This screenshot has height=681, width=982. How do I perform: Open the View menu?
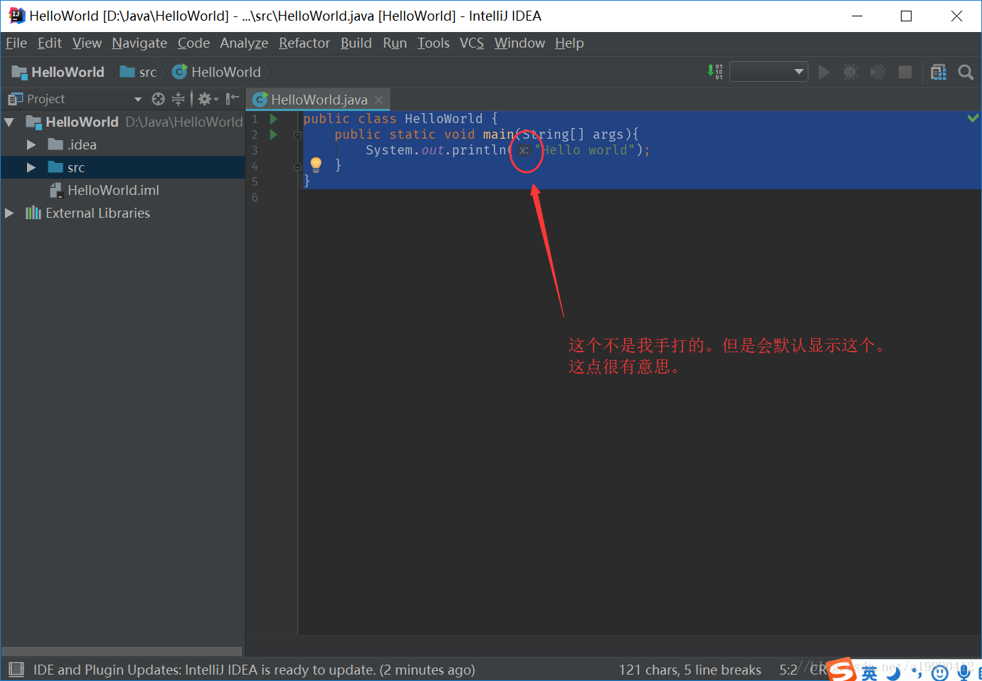(x=87, y=43)
